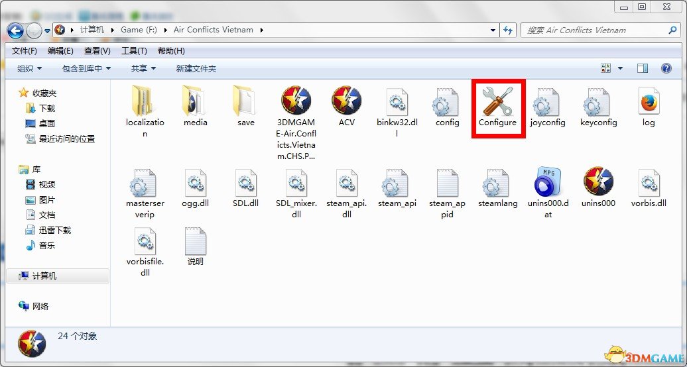Open 下载 in the favorites list
This screenshot has width=687, height=367.
click(47, 108)
